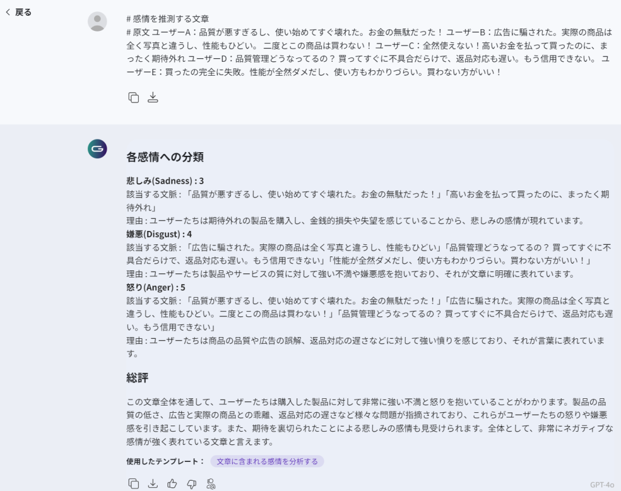
Task: Click the 悲しみ(Sadness) : 3 label
Action: pyautogui.click(x=165, y=181)
